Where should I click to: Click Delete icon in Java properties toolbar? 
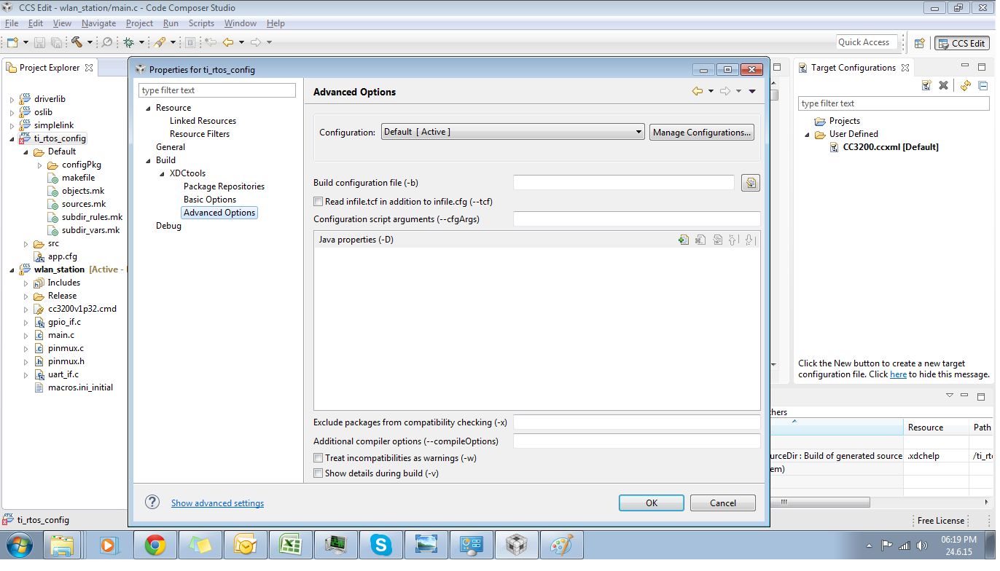point(700,240)
